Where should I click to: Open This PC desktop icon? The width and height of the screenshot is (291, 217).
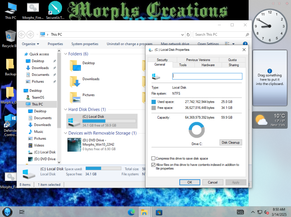pos(11,10)
